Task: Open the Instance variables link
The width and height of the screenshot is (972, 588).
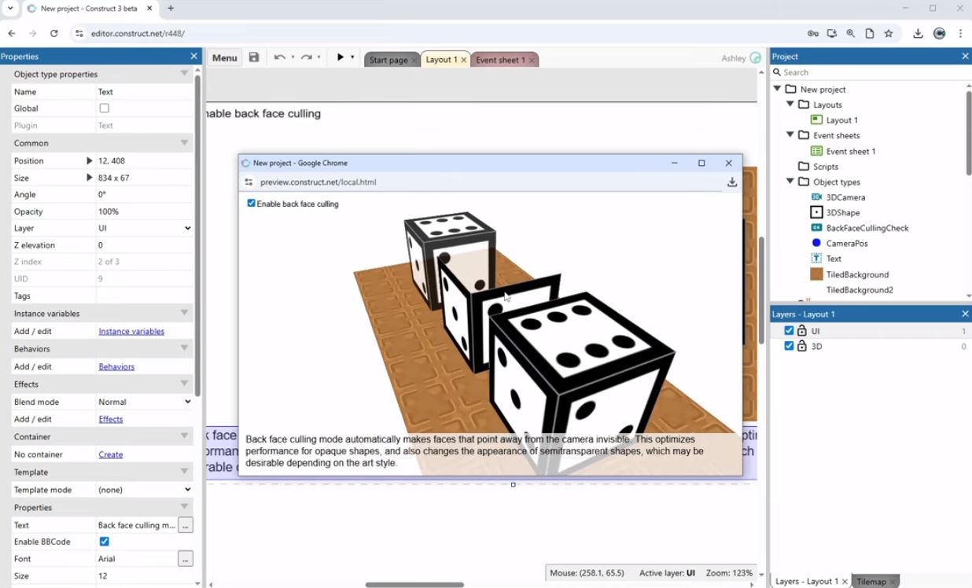Action: coord(131,331)
